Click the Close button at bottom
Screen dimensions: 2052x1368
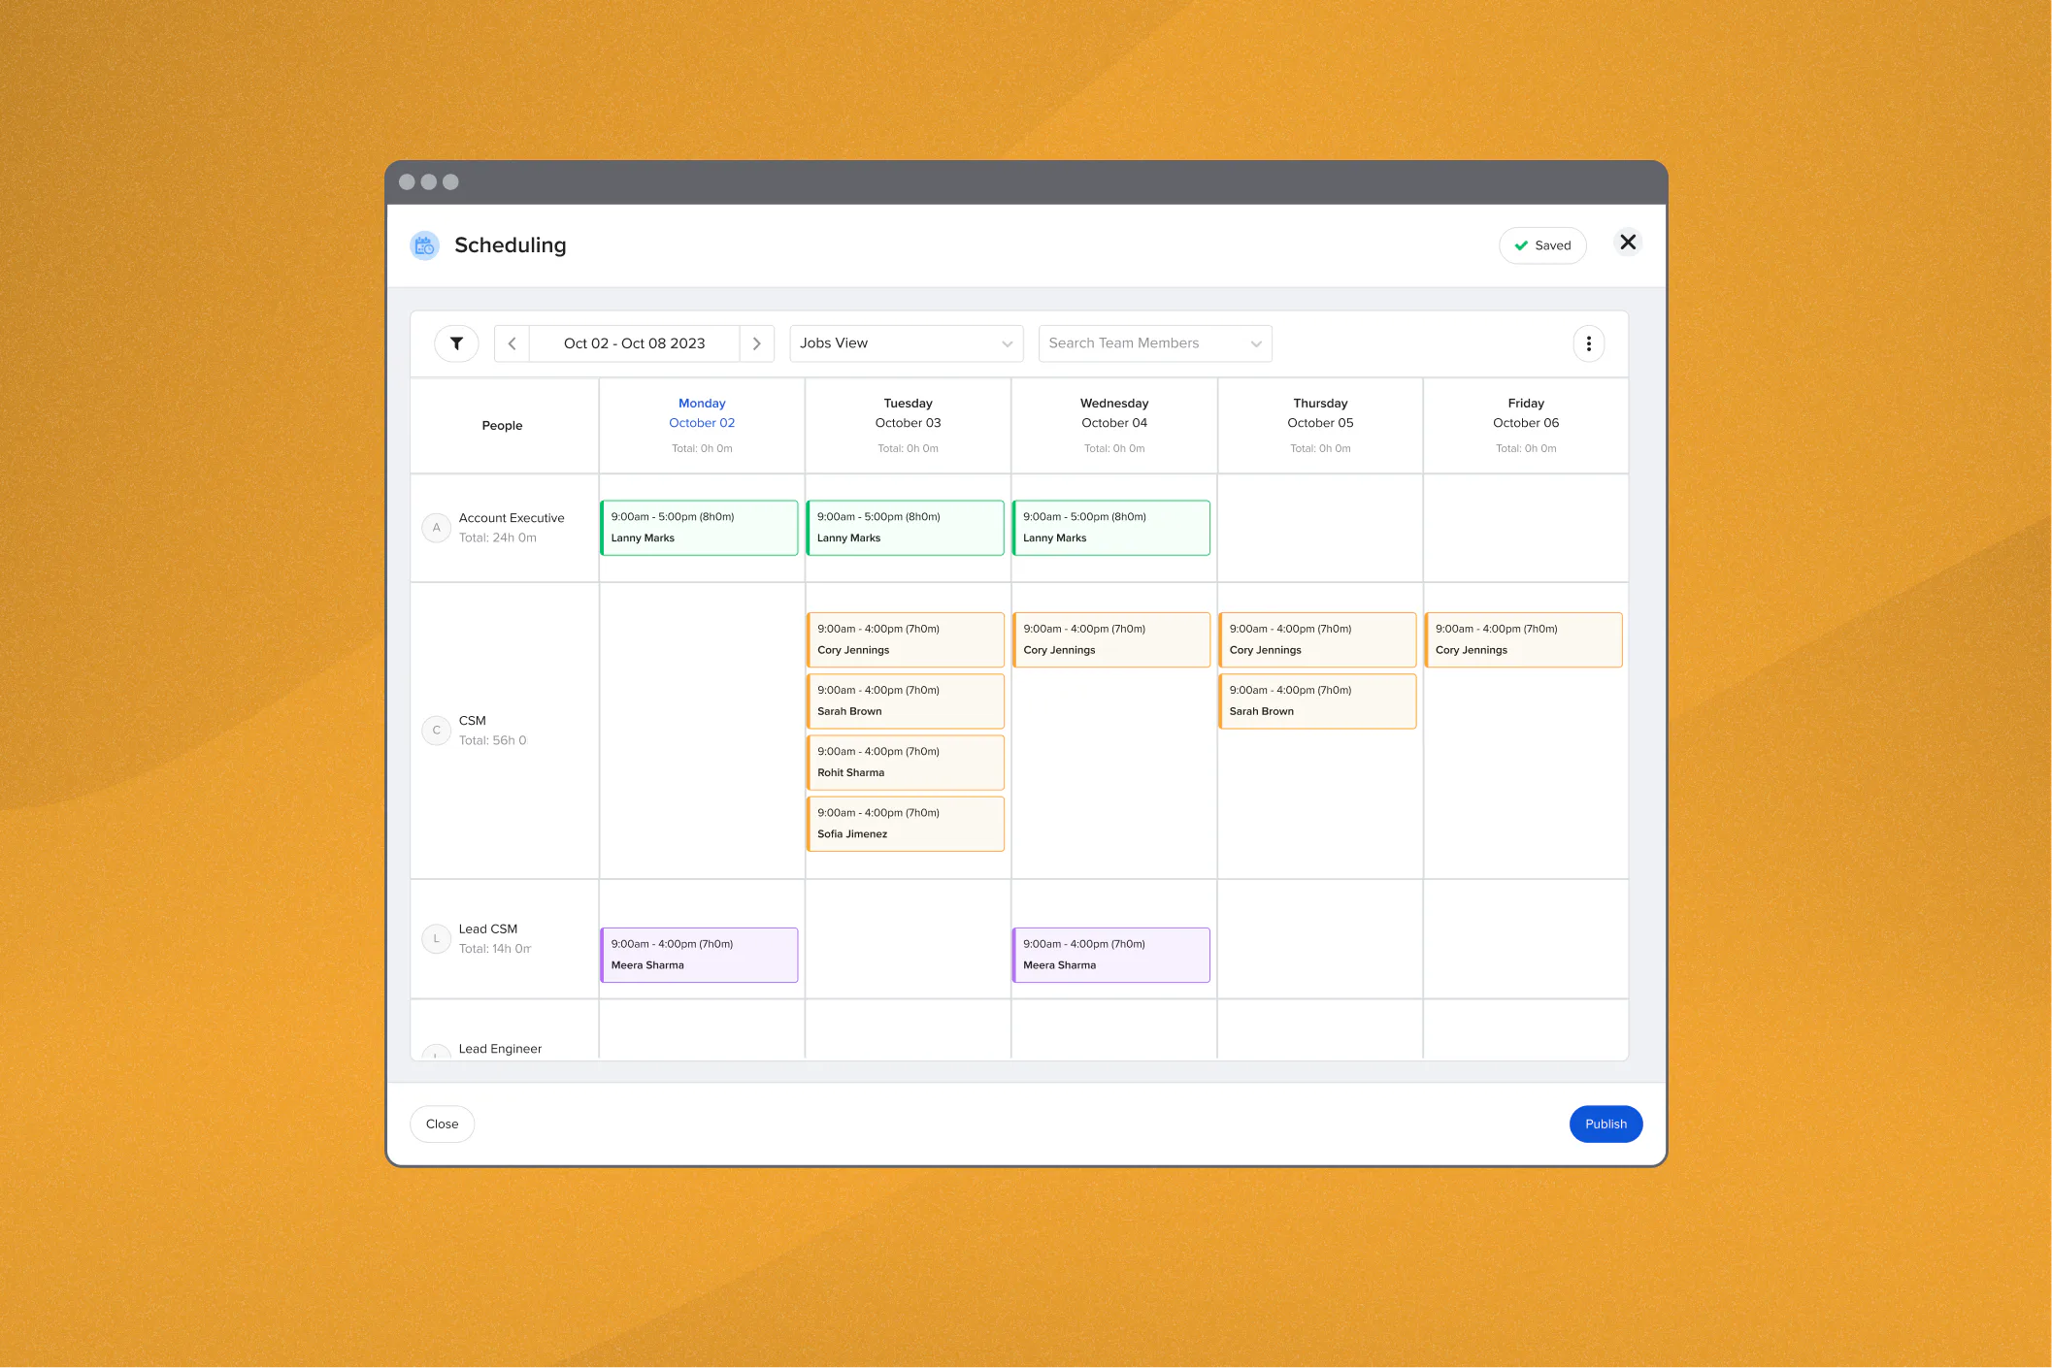(442, 1124)
